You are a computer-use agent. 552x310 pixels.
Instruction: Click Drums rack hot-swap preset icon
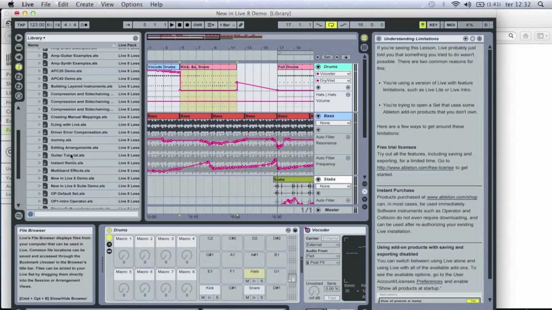[288, 230]
